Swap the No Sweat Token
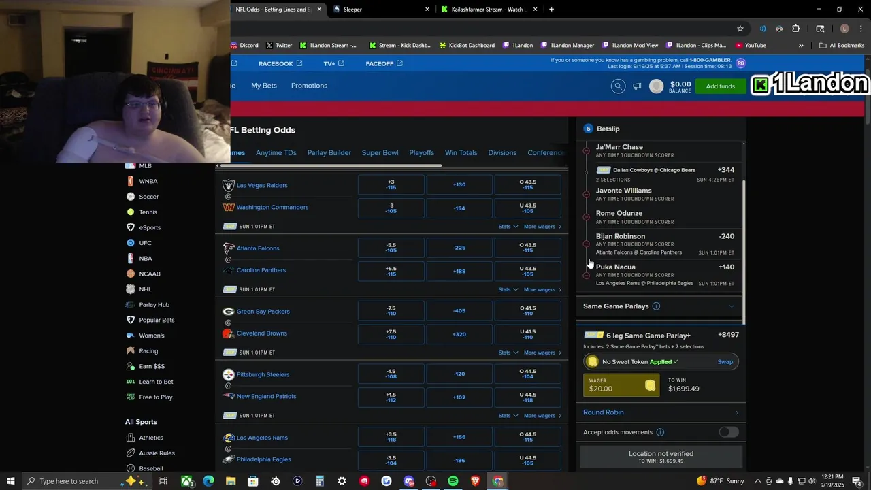This screenshot has height=490, width=871. click(x=725, y=362)
